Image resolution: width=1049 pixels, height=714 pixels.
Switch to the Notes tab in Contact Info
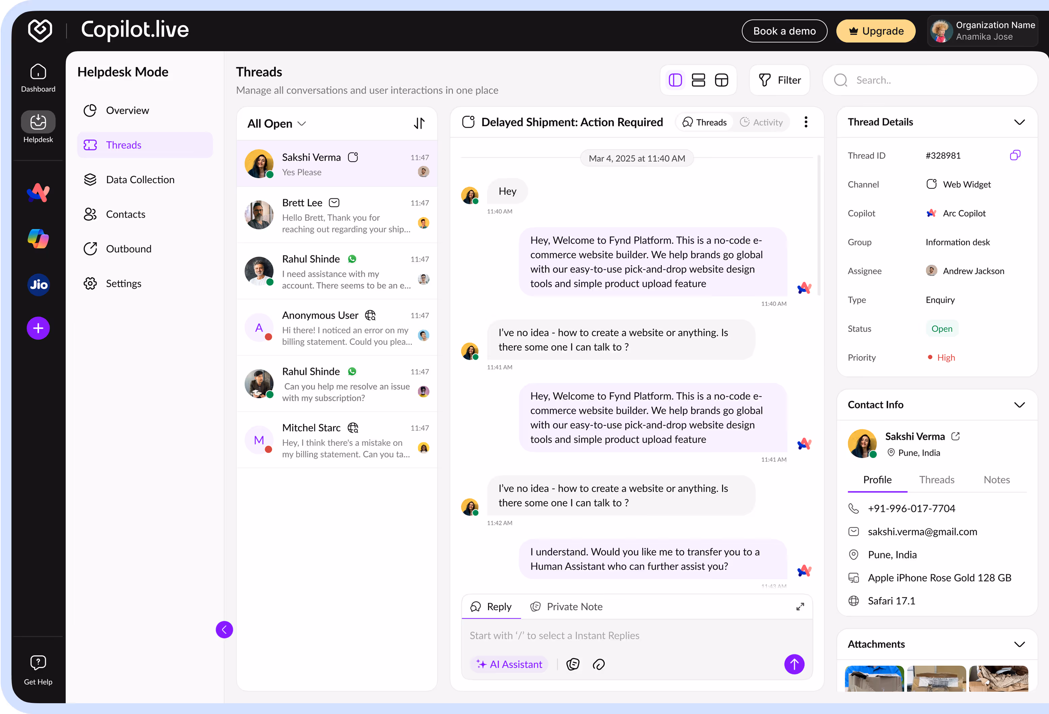point(996,480)
